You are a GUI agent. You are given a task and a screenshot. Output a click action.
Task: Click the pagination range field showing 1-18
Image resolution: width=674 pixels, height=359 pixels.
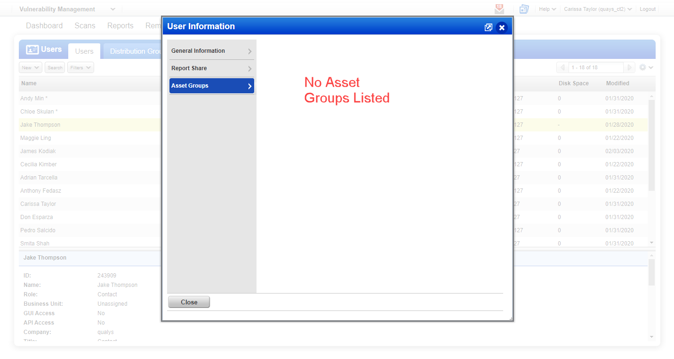pyautogui.click(x=596, y=67)
